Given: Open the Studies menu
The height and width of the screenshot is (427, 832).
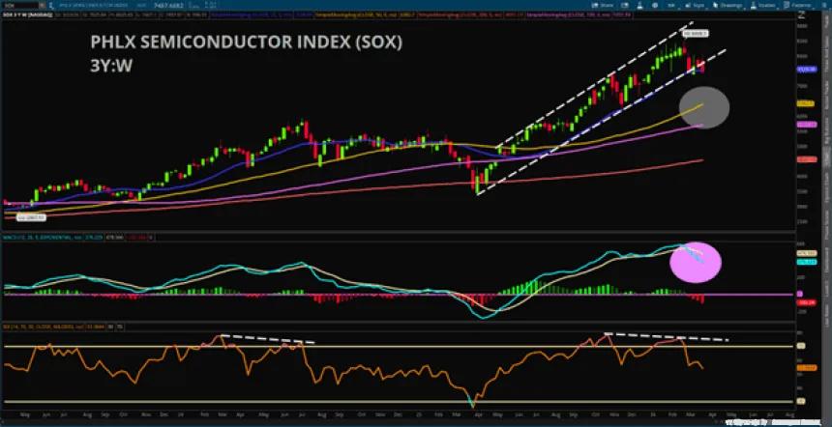Looking at the screenshot, I should tap(762, 5).
